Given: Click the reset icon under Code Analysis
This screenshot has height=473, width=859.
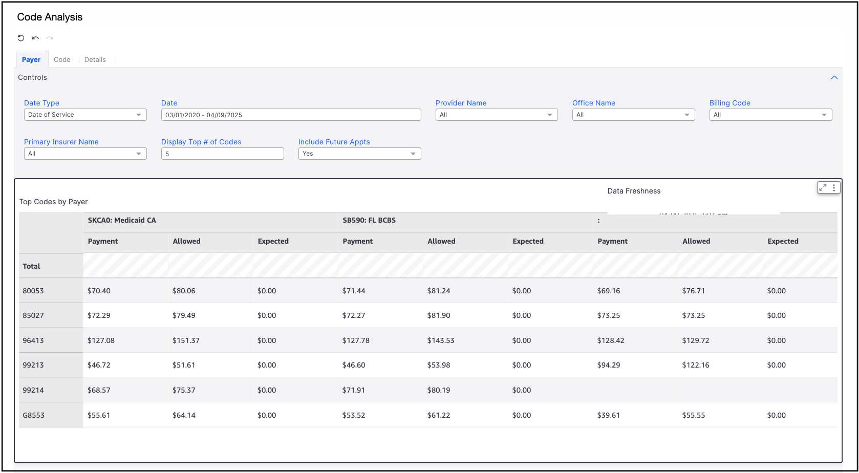Looking at the screenshot, I should (21, 38).
